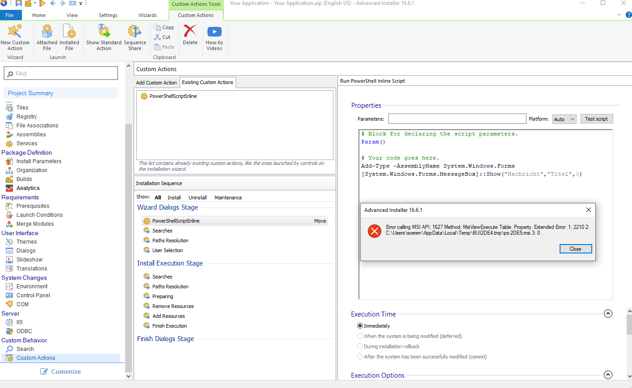Show only Install sequence actions

174,198
